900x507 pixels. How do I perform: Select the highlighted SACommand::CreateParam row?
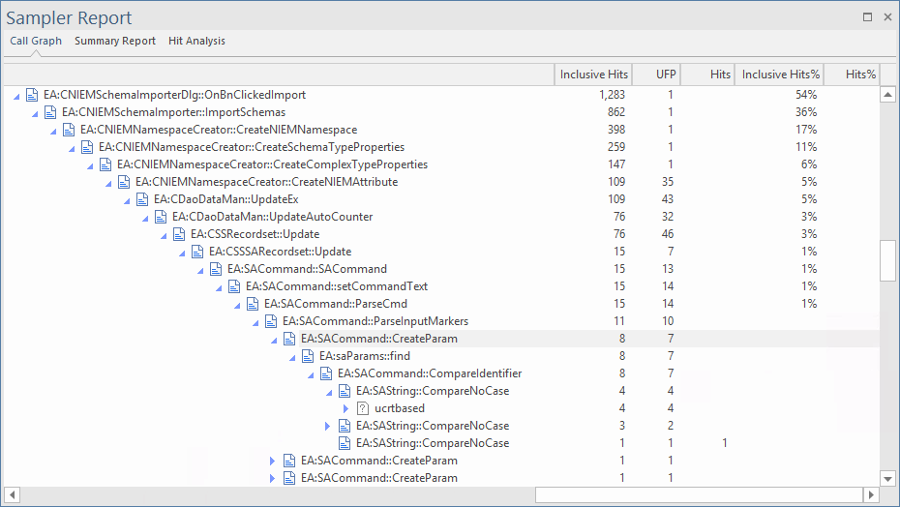point(378,339)
